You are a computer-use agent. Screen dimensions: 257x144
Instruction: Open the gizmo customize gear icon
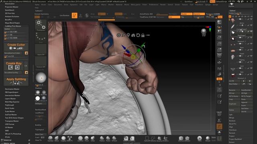[x=118, y=35]
